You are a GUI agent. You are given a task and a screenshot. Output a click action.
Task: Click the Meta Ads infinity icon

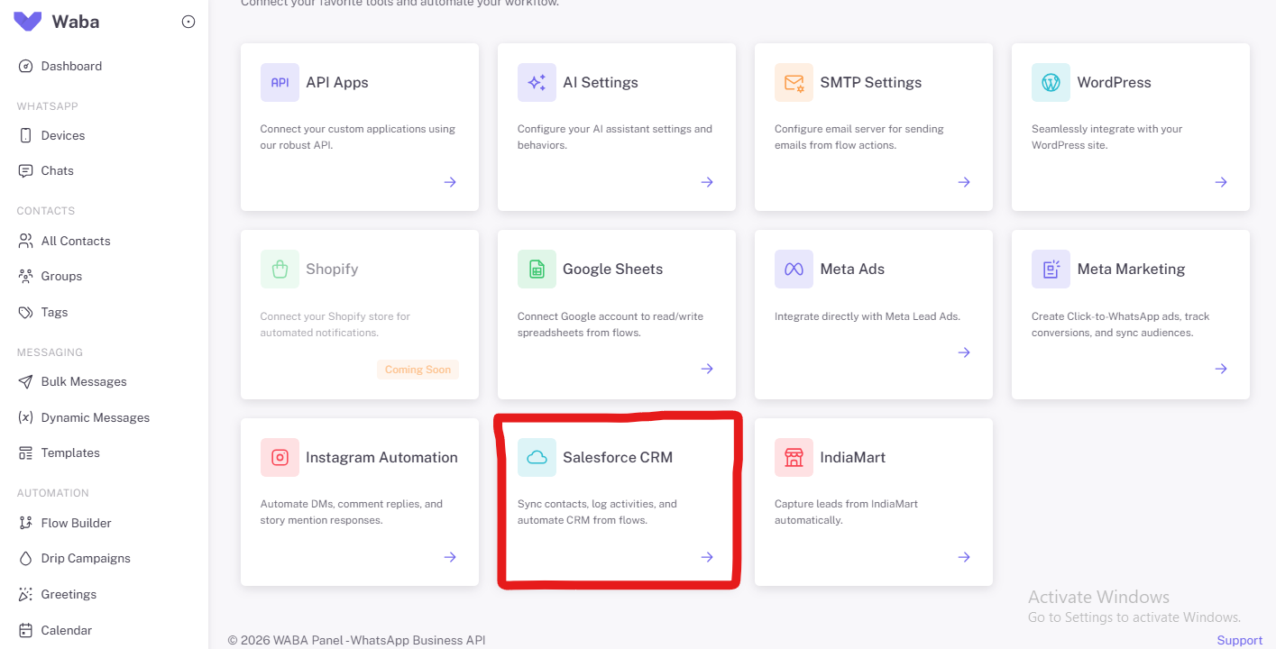[794, 269]
